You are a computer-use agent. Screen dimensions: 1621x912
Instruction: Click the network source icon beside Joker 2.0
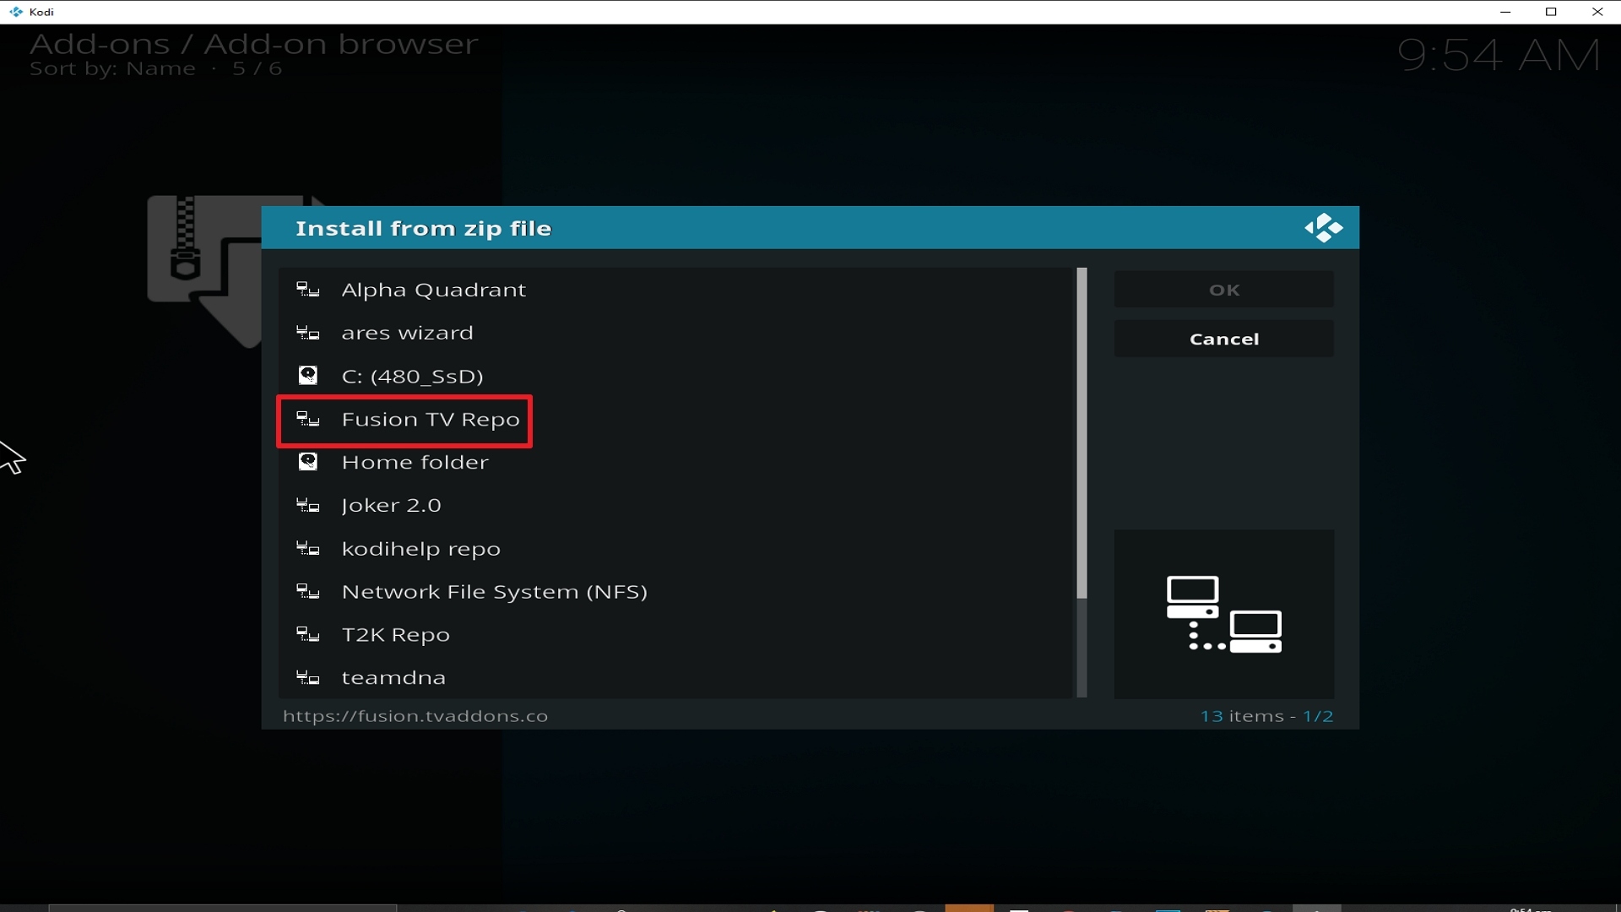click(307, 506)
